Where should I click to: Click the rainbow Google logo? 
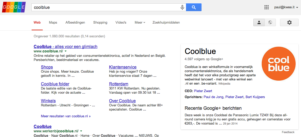click(x=14, y=7)
